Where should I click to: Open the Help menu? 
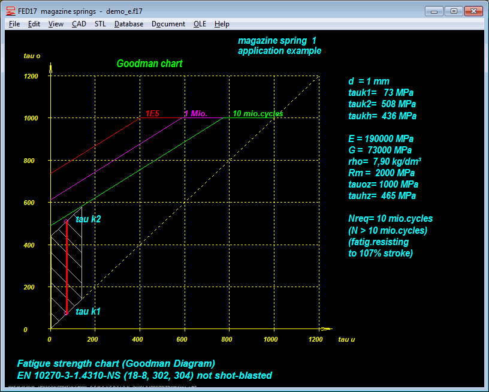tap(222, 24)
